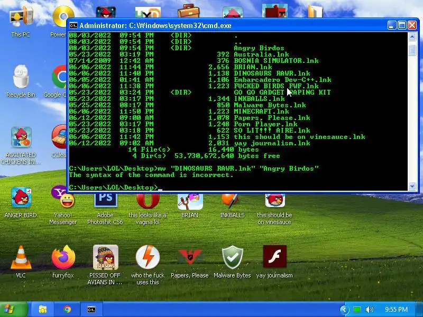
Task: Minimize the cmd.exe window
Action: click(392, 25)
